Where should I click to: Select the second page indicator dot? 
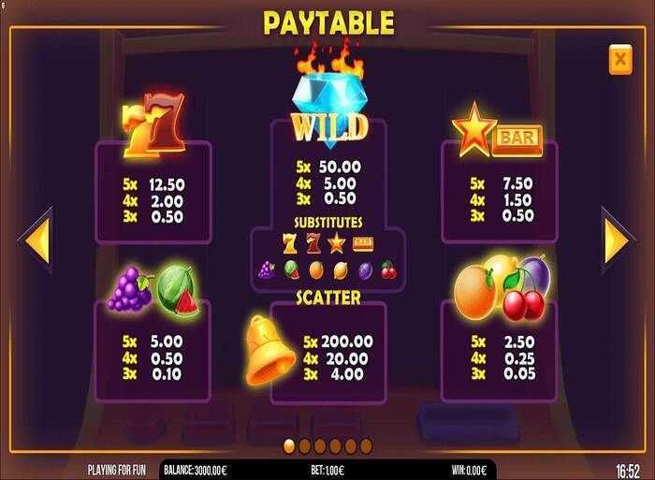click(x=304, y=445)
